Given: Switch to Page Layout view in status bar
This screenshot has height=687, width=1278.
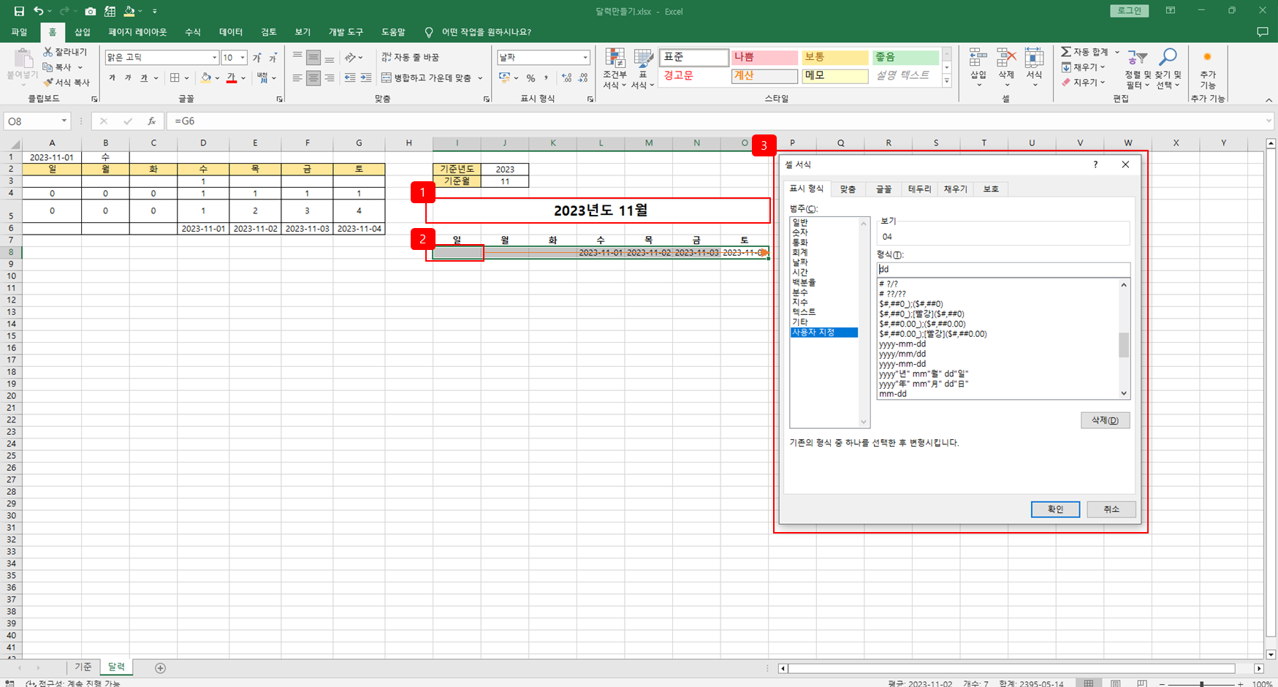Looking at the screenshot, I should click(1116, 683).
